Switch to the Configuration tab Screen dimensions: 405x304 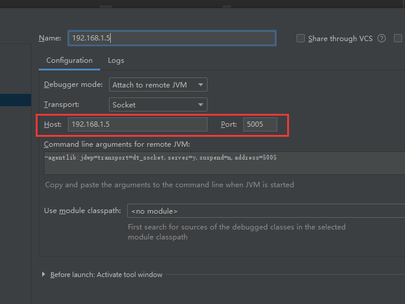pyautogui.click(x=69, y=60)
